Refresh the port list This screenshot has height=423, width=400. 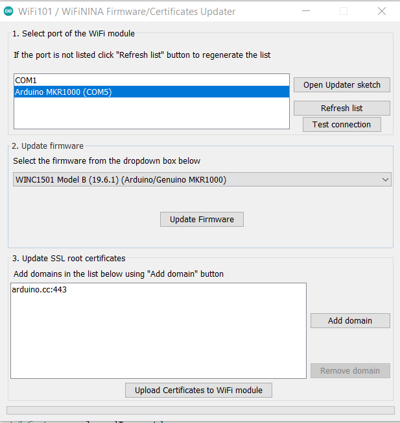pos(342,108)
